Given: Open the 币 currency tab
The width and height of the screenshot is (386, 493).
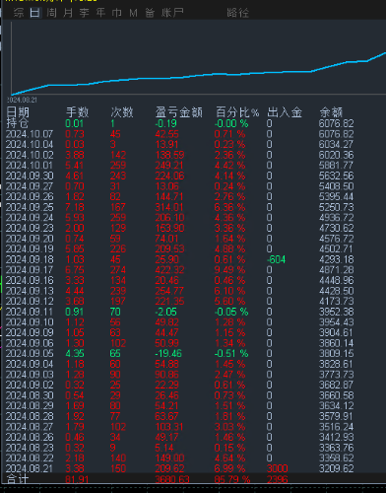Looking at the screenshot, I should (x=117, y=13).
